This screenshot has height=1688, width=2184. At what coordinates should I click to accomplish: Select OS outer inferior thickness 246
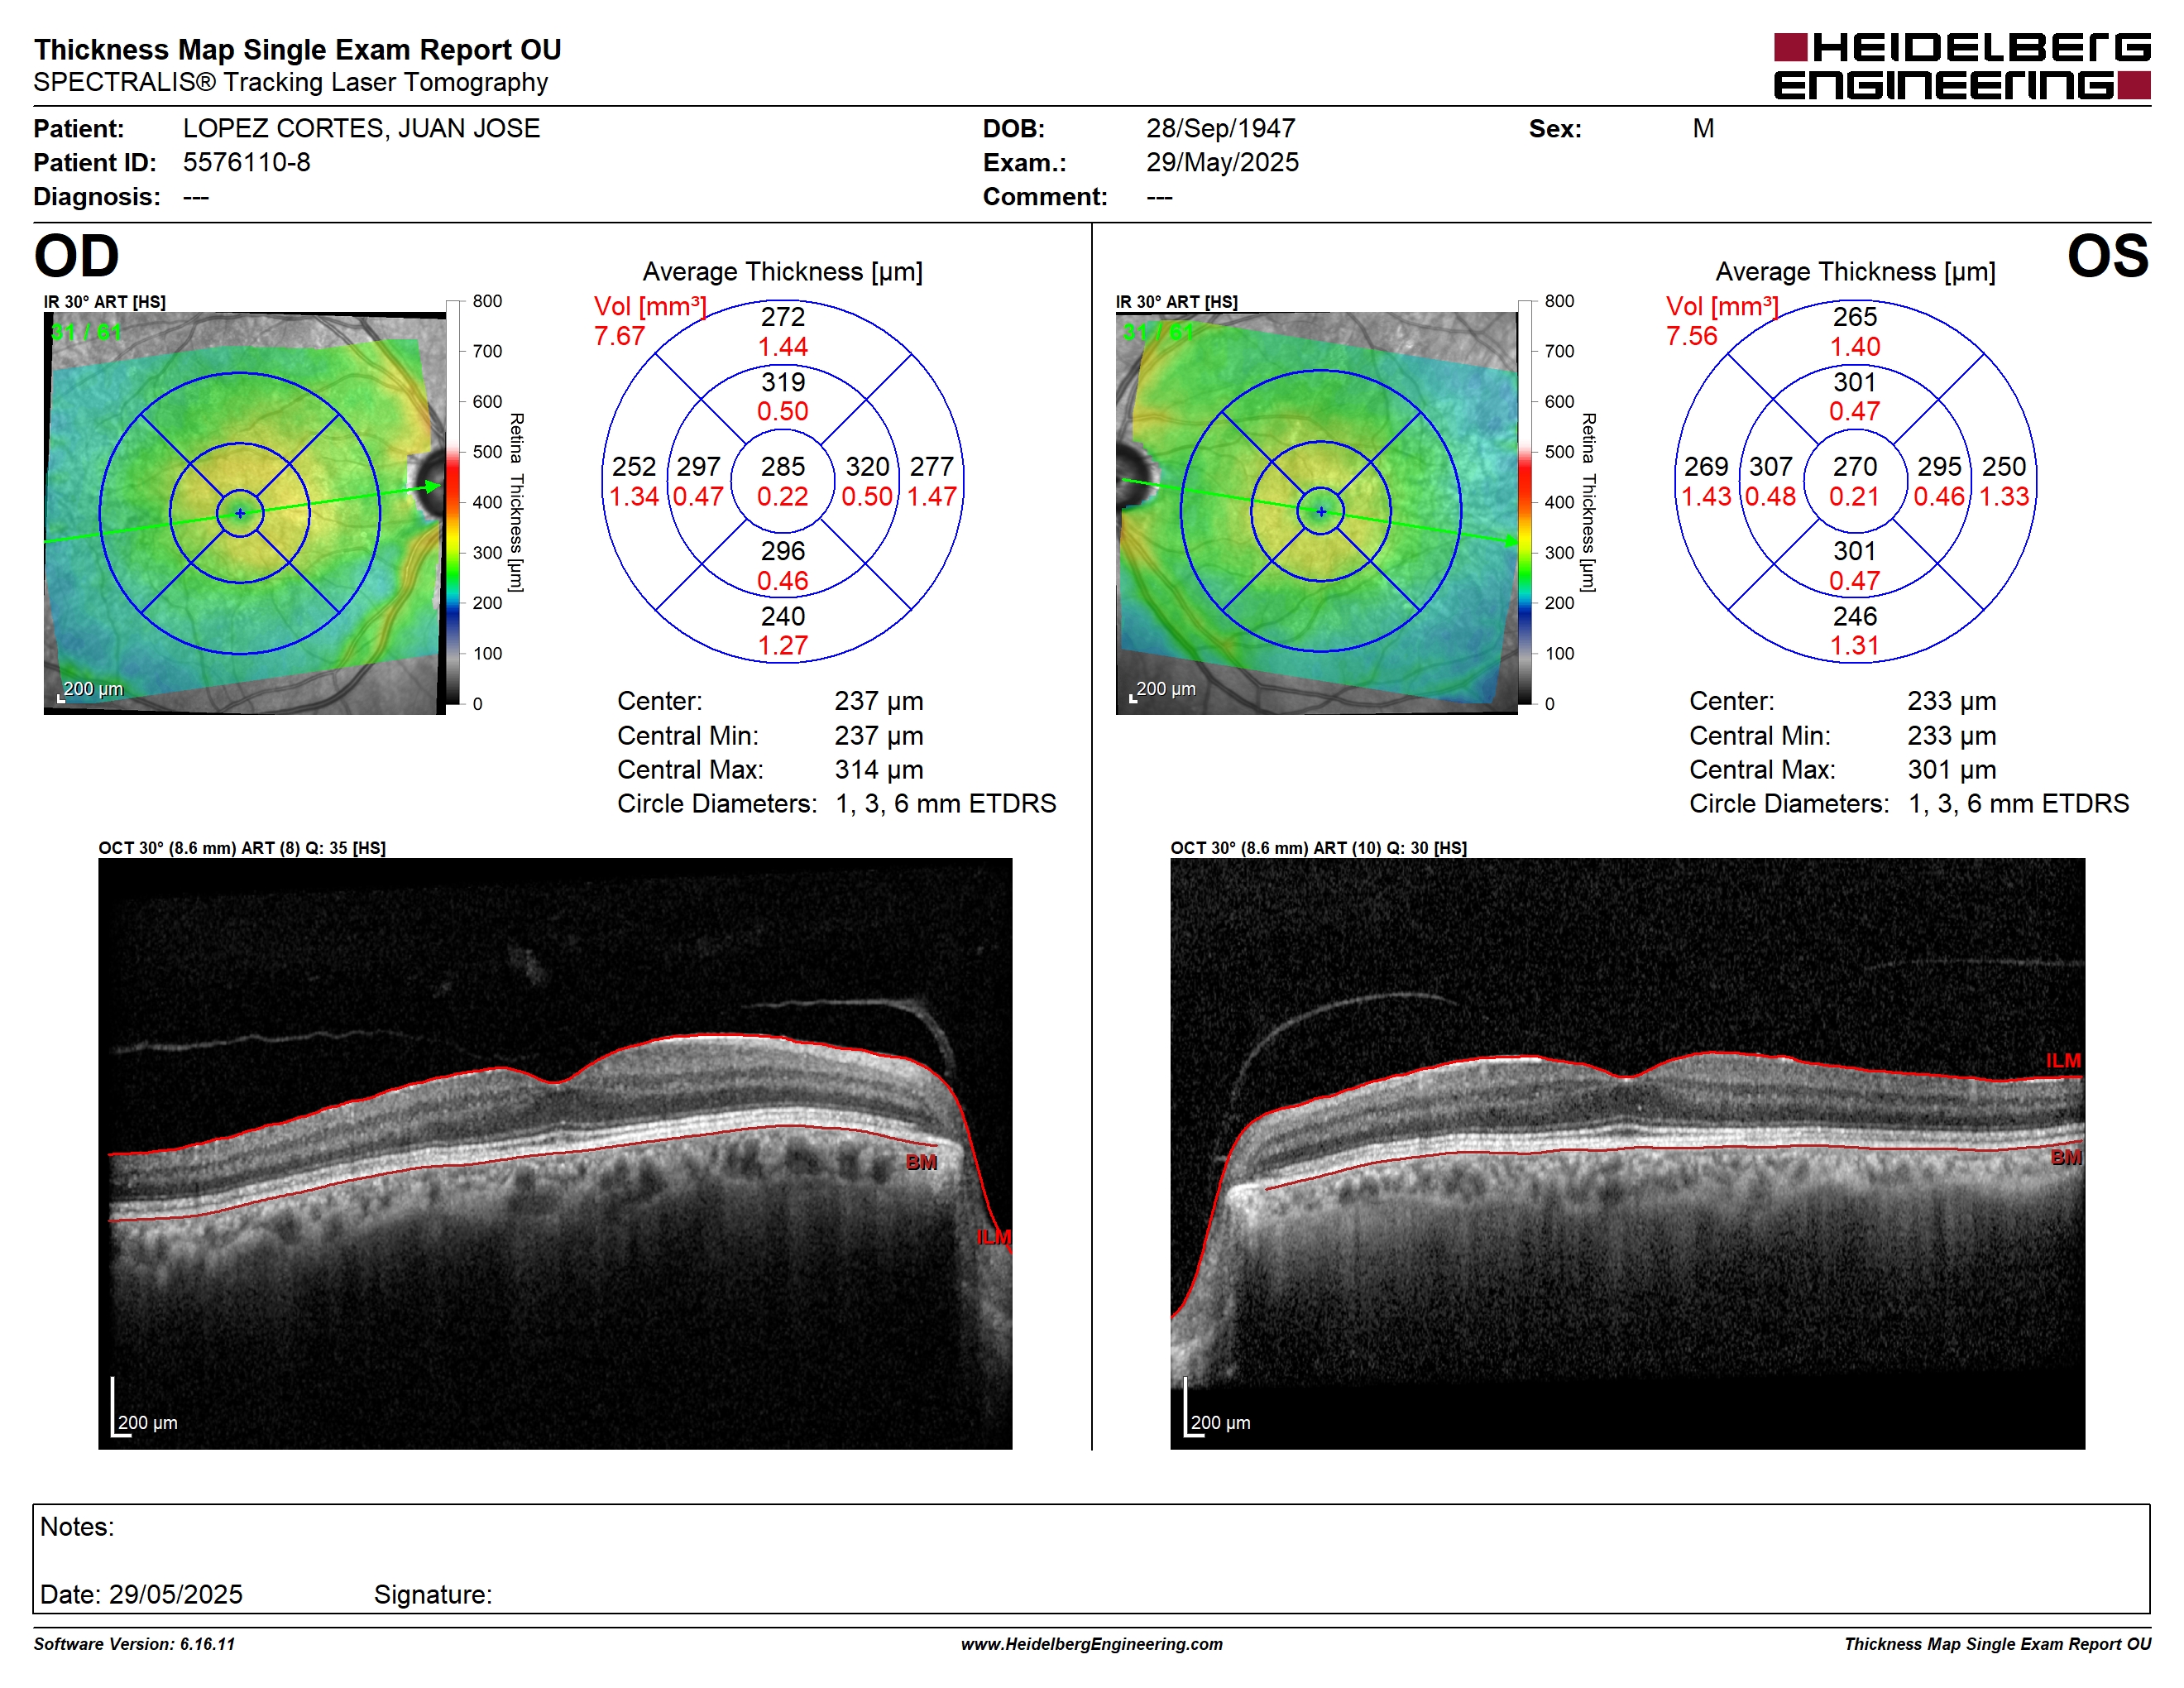(1855, 616)
